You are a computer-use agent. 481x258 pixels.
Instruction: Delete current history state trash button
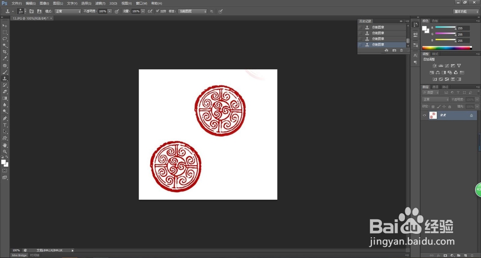pyautogui.click(x=402, y=50)
